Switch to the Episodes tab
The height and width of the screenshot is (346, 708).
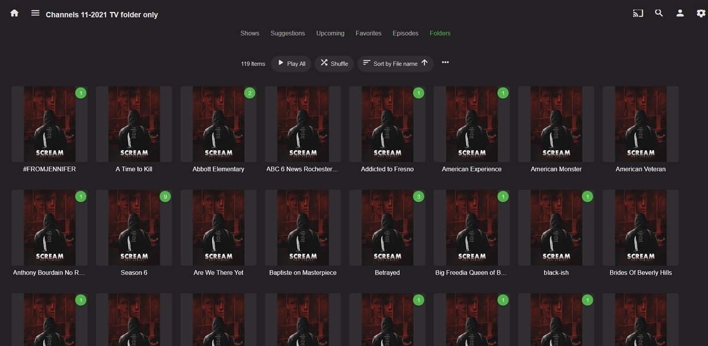pyautogui.click(x=405, y=33)
